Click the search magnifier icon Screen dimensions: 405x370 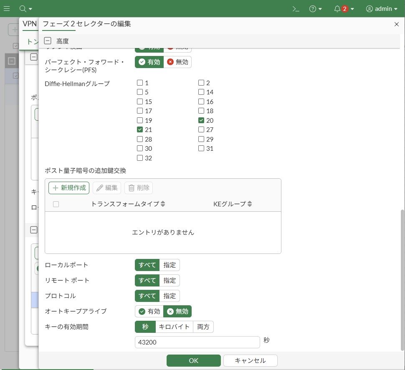tap(23, 9)
